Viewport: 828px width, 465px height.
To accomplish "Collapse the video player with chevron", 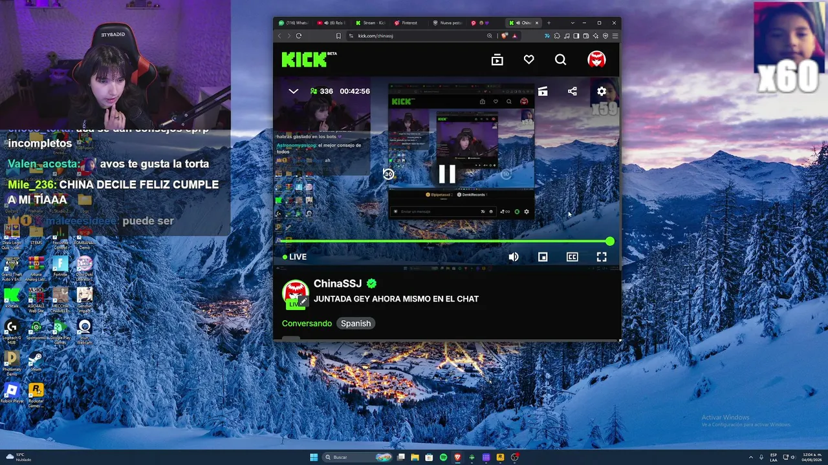I will [x=293, y=92].
